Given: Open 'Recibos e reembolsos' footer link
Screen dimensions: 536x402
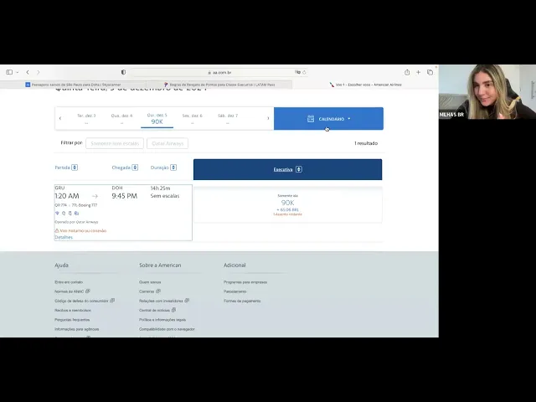Looking at the screenshot, I should click(x=73, y=311).
